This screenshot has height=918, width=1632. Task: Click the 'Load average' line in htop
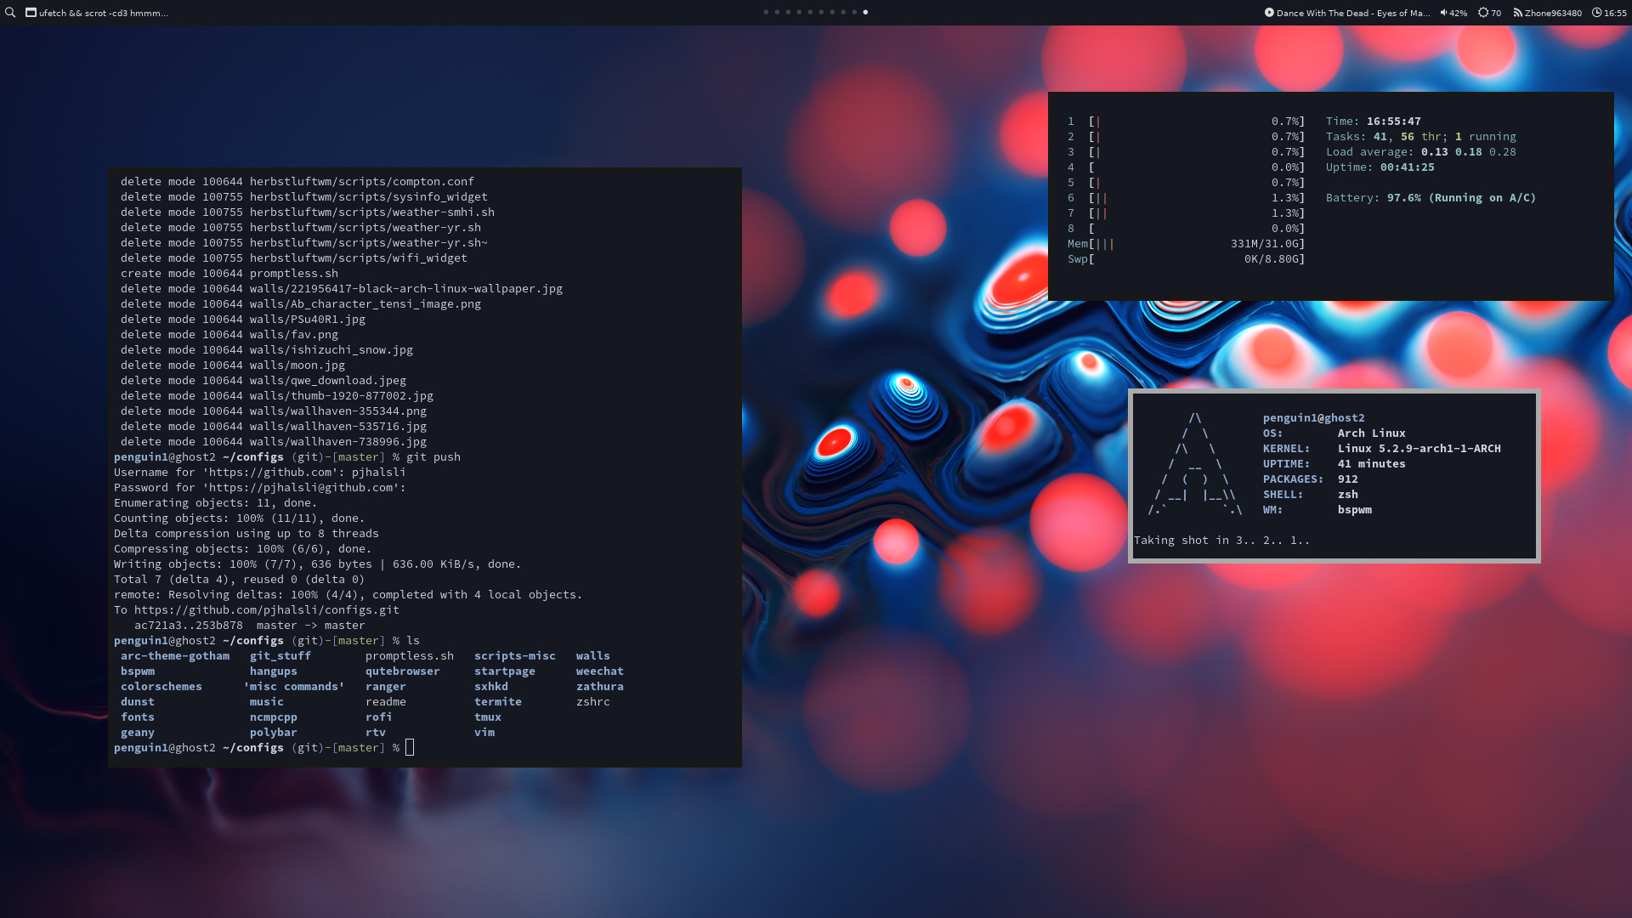[x=1421, y=151]
